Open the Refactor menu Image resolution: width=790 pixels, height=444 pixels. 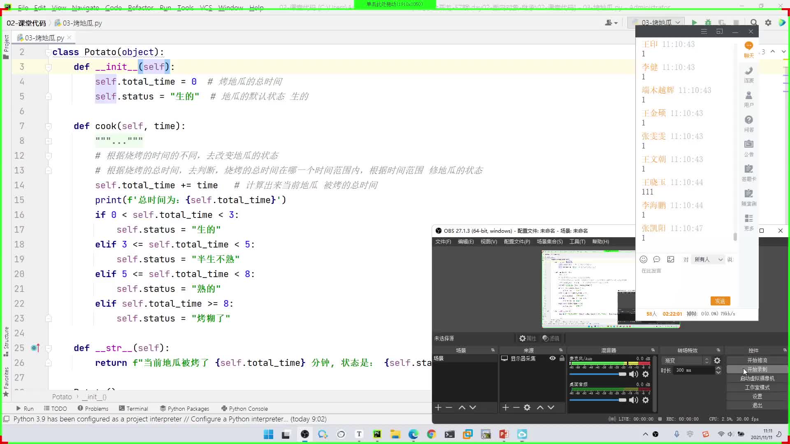[x=141, y=7]
